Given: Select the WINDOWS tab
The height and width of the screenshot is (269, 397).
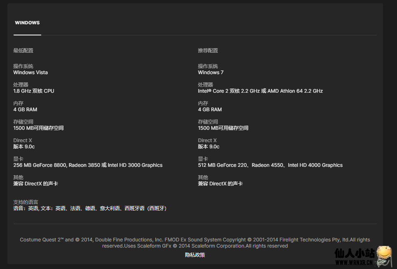Looking at the screenshot, I should tap(27, 23).
